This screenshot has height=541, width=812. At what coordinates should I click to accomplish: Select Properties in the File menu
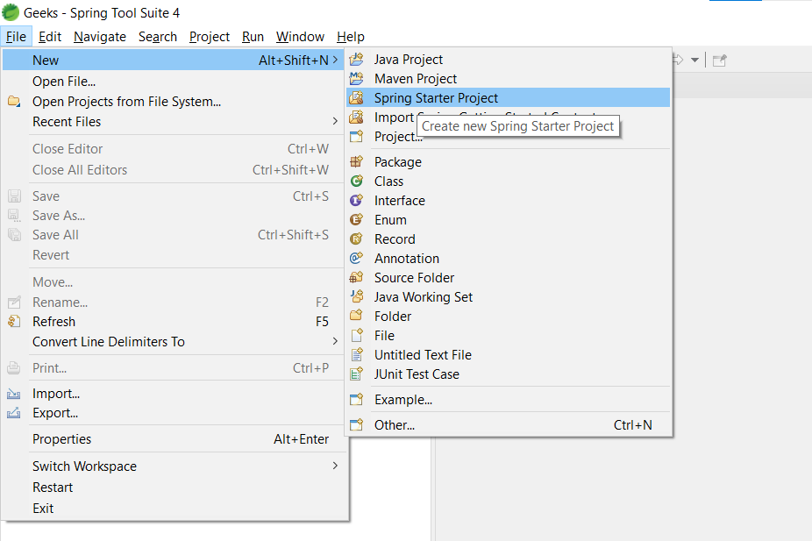click(173, 439)
